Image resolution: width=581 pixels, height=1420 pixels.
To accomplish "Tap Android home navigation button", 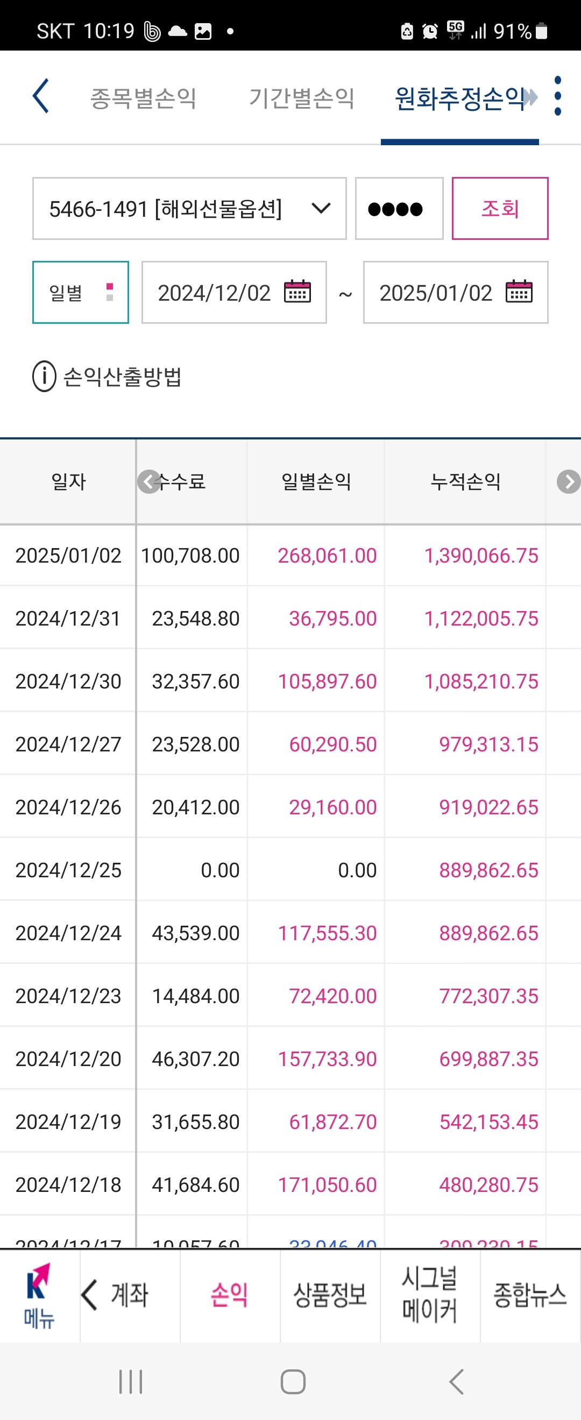I will pyautogui.click(x=293, y=1382).
